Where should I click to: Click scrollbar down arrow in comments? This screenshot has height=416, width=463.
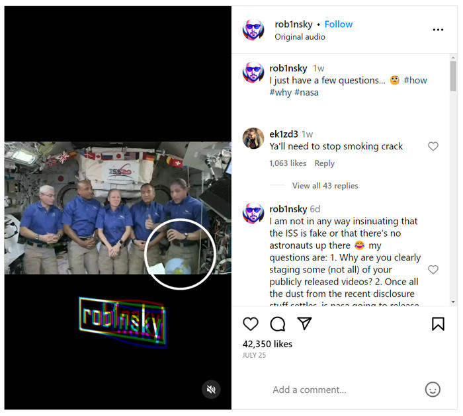coord(453,302)
